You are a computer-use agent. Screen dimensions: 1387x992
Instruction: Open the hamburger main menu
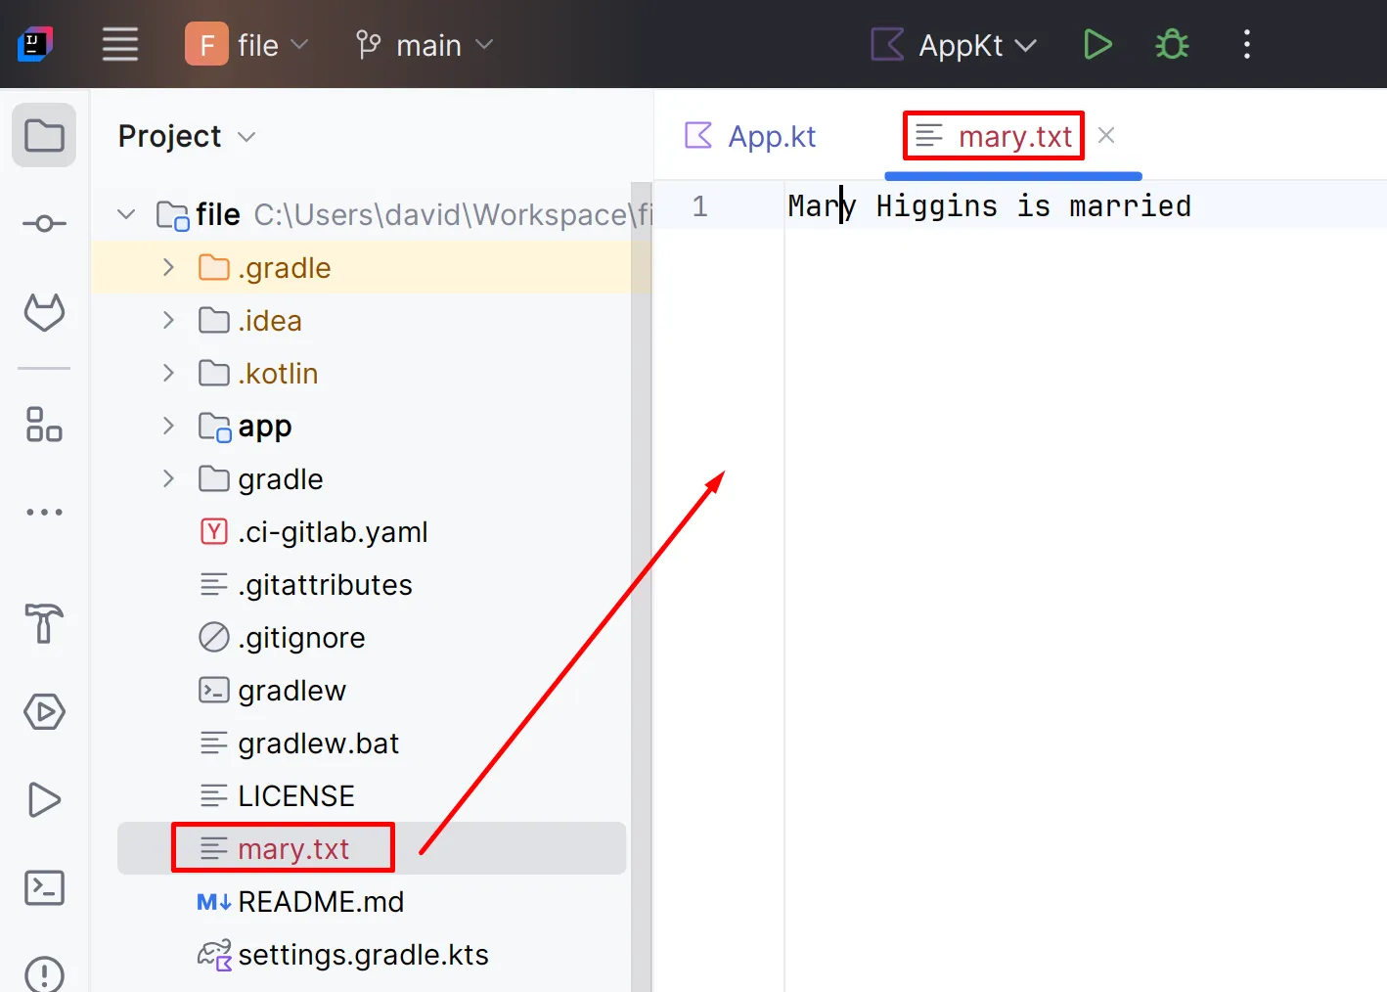(x=120, y=45)
